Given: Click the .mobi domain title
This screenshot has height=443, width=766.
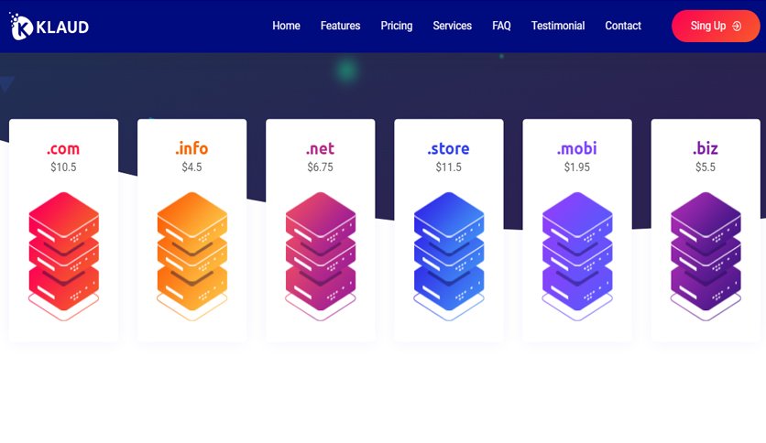Looking at the screenshot, I should [x=577, y=148].
